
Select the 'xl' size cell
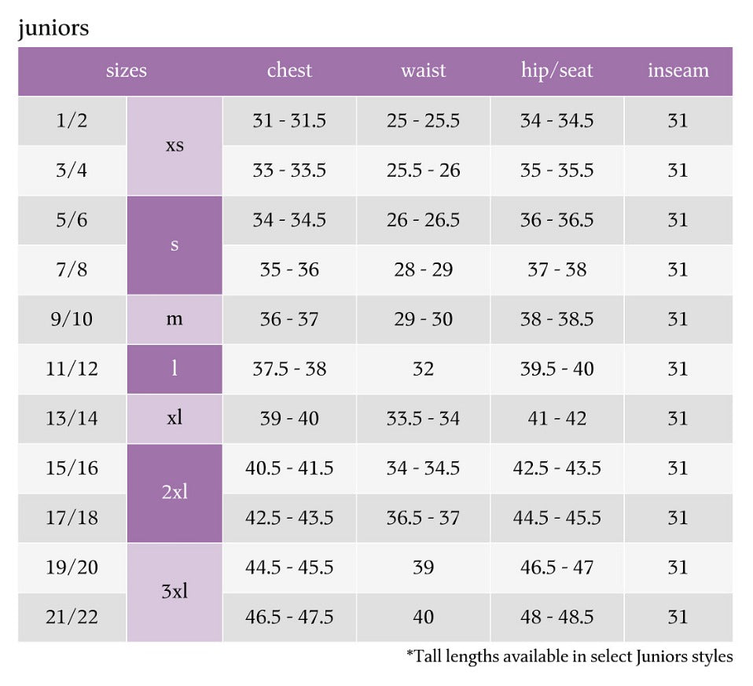pos(174,419)
